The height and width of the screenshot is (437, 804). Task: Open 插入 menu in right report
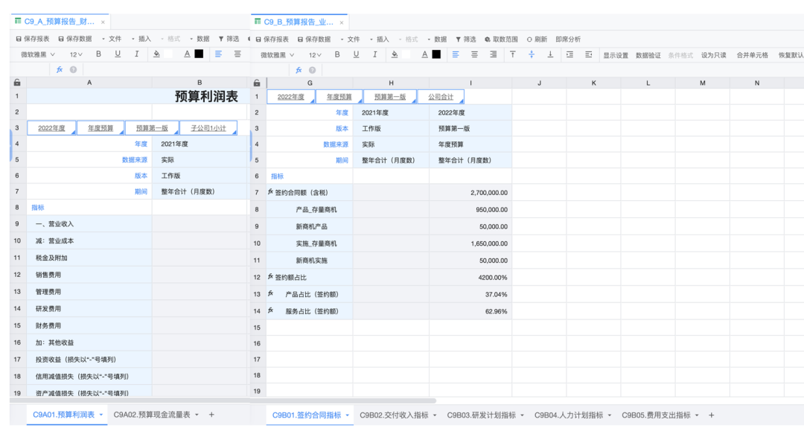point(380,39)
